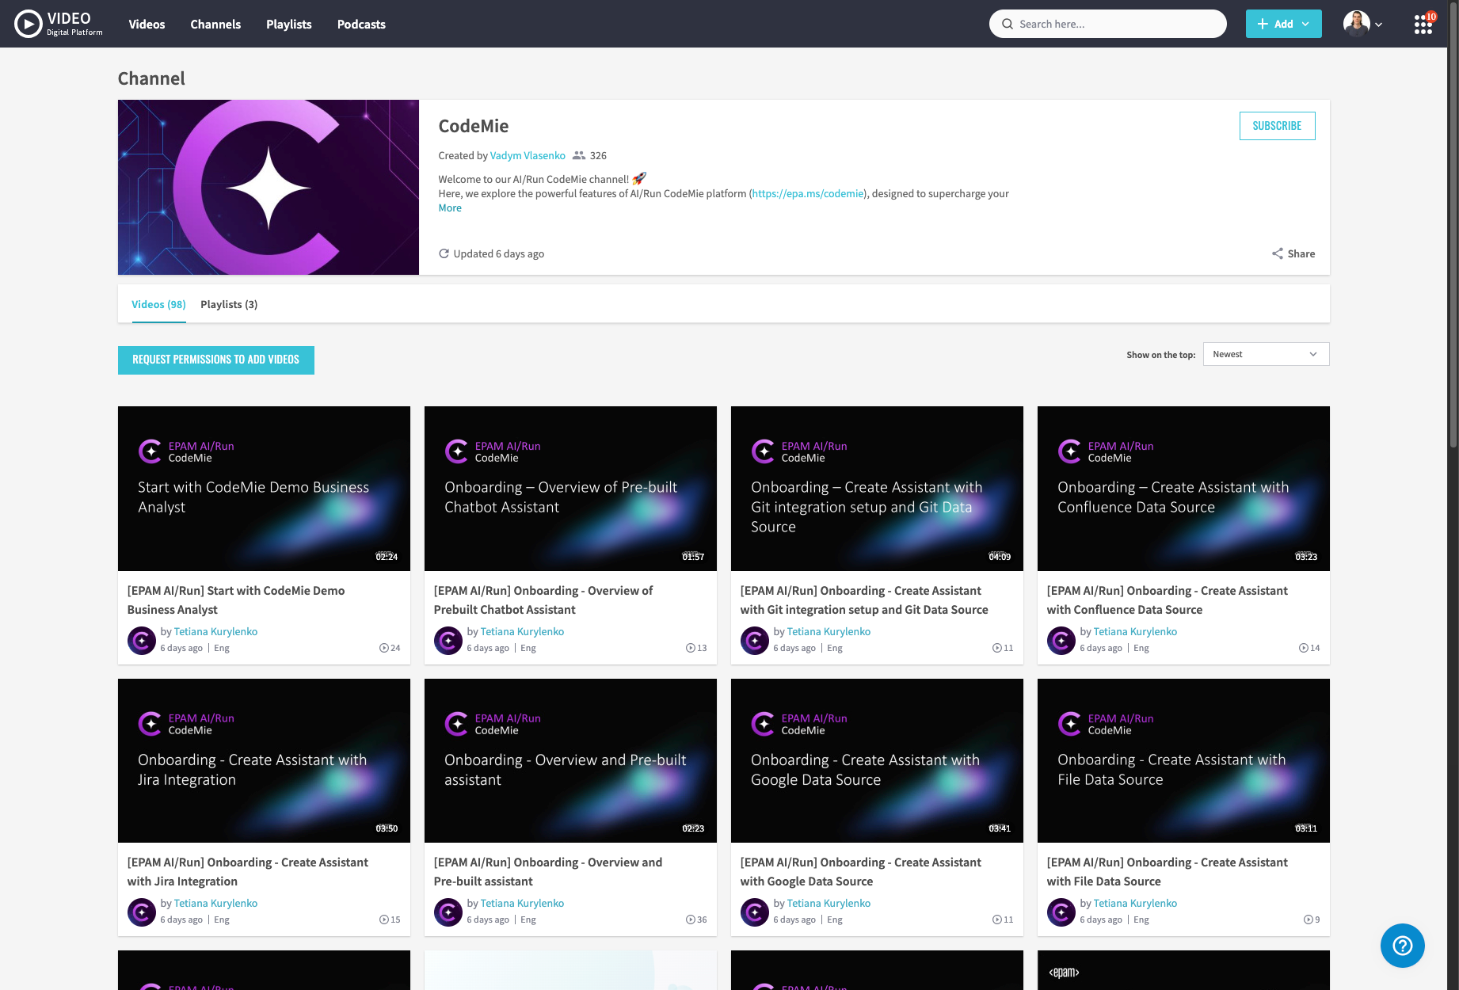
Task: Open the help question-mark bubble
Action: [x=1402, y=946]
